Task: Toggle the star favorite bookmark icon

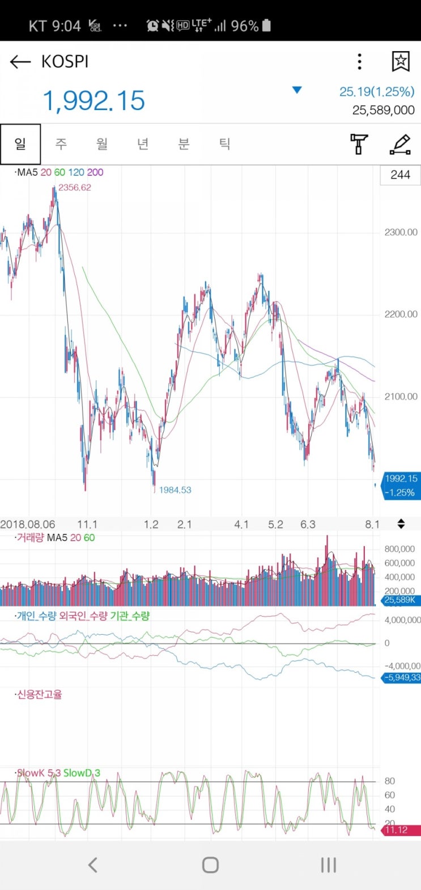Action: pyautogui.click(x=401, y=62)
